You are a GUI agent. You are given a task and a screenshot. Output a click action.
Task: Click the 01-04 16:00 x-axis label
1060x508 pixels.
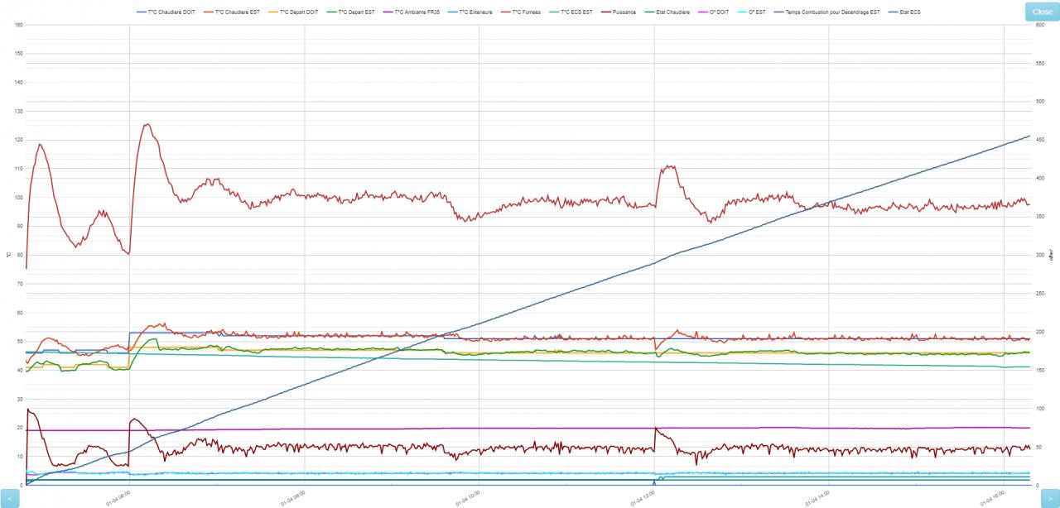(x=992, y=496)
